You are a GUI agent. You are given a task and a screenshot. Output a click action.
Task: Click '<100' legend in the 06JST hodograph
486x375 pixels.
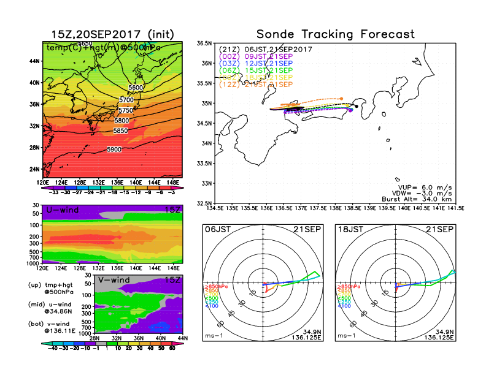212,306
